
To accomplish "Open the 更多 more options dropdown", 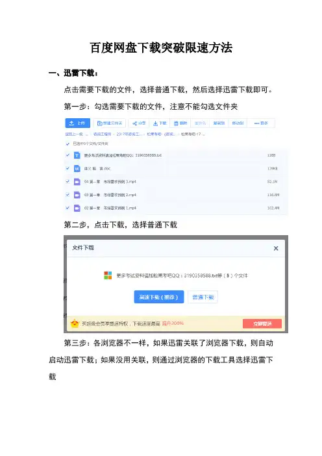I will tap(261, 123).
